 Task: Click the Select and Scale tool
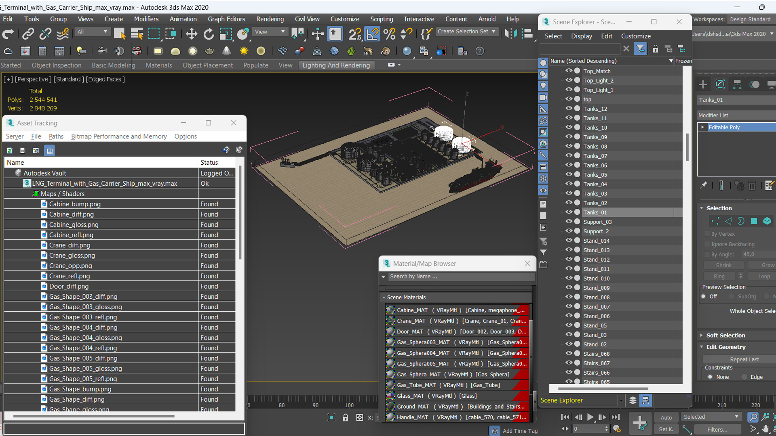[x=226, y=34]
